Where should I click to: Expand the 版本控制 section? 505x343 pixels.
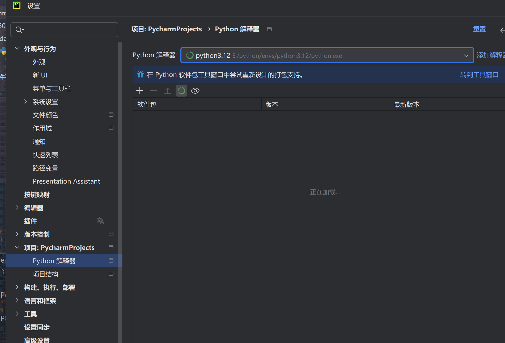pyautogui.click(x=17, y=234)
